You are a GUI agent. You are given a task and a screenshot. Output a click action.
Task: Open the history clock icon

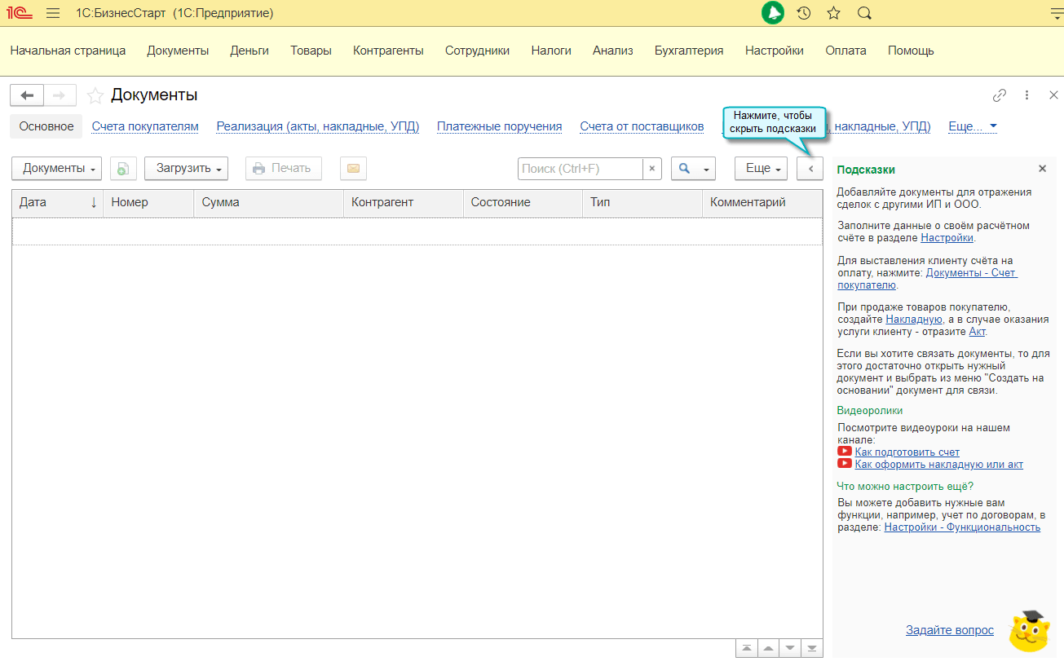click(803, 13)
